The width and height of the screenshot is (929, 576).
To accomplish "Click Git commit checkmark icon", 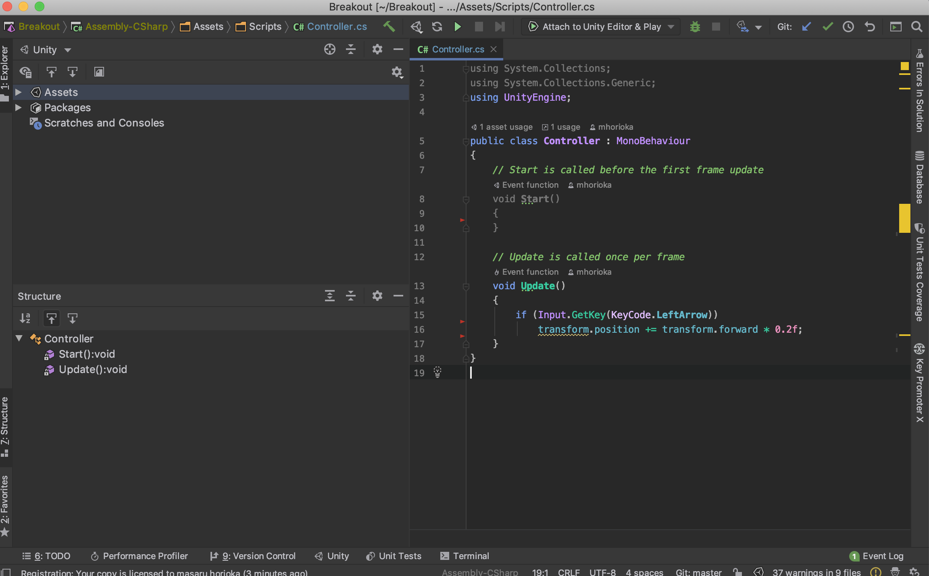I will pos(828,27).
